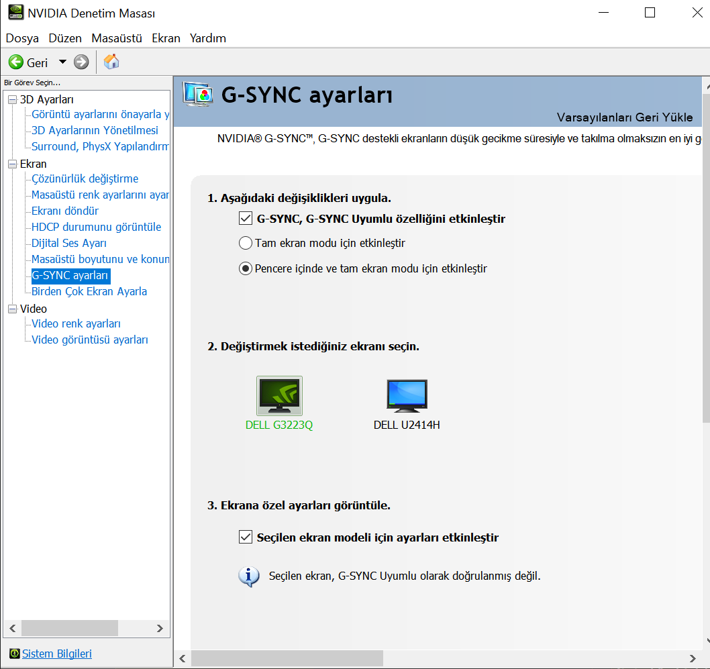Click left arrow of task pane scrollbar
Image resolution: width=710 pixels, height=669 pixels.
tap(13, 628)
